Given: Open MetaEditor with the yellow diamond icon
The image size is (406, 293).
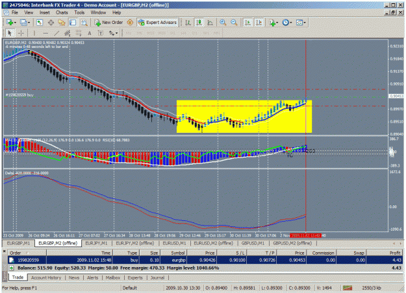Looking at the screenshot, I should tap(130, 23).
